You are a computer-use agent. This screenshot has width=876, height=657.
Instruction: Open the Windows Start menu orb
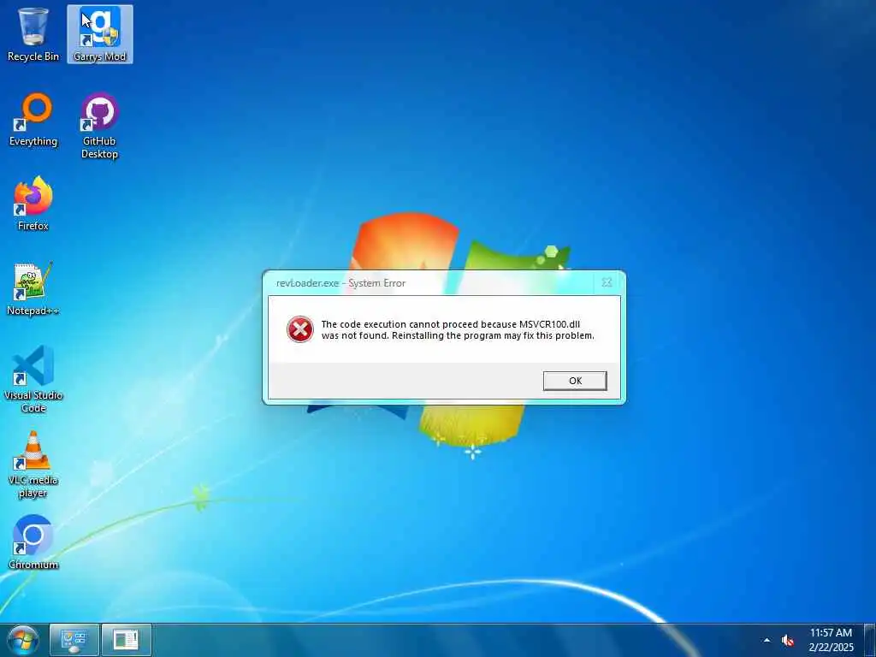23,640
